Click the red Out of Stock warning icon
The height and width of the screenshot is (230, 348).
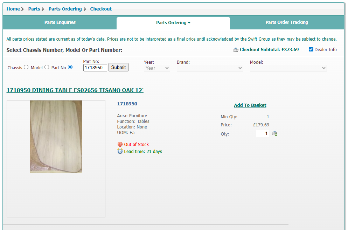120,144
